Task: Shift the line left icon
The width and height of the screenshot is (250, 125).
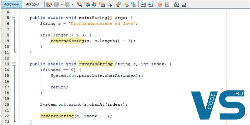Action: (x=143, y=4)
